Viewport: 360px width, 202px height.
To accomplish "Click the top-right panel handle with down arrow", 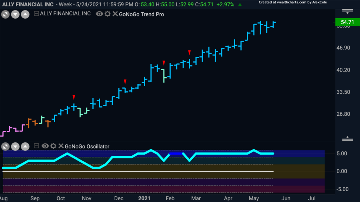I will (347, 12).
